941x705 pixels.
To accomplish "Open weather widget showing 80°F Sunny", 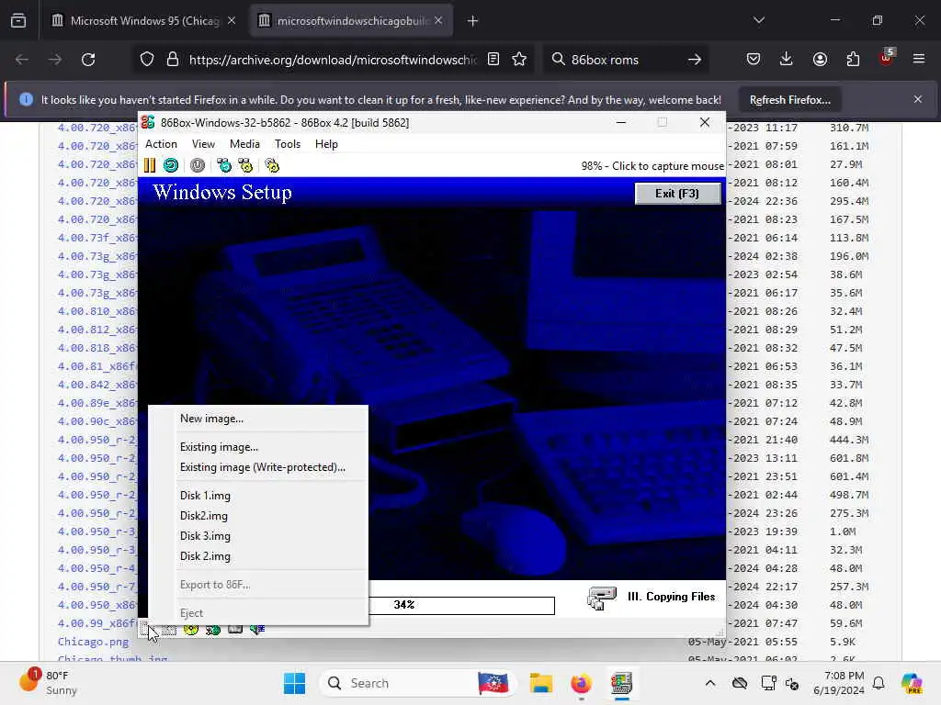I will pos(50,682).
